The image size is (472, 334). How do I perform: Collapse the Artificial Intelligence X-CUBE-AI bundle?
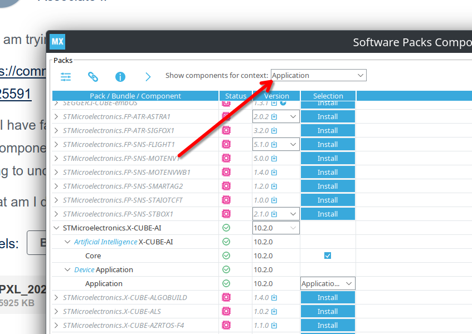coord(67,242)
